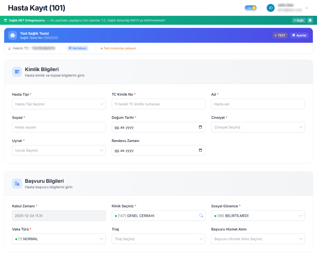Click the Başvuru Bilgileri section icon
Image resolution: width=317 pixels, height=257 pixels.
click(x=17, y=183)
